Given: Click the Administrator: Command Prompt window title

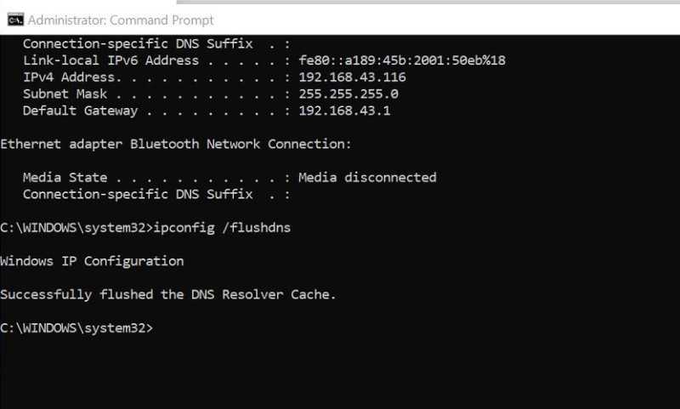Looking at the screenshot, I should (x=121, y=20).
